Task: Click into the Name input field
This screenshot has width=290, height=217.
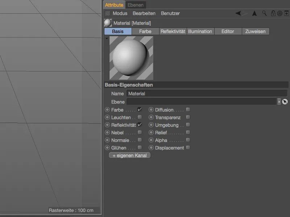Action: tap(207, 94)
